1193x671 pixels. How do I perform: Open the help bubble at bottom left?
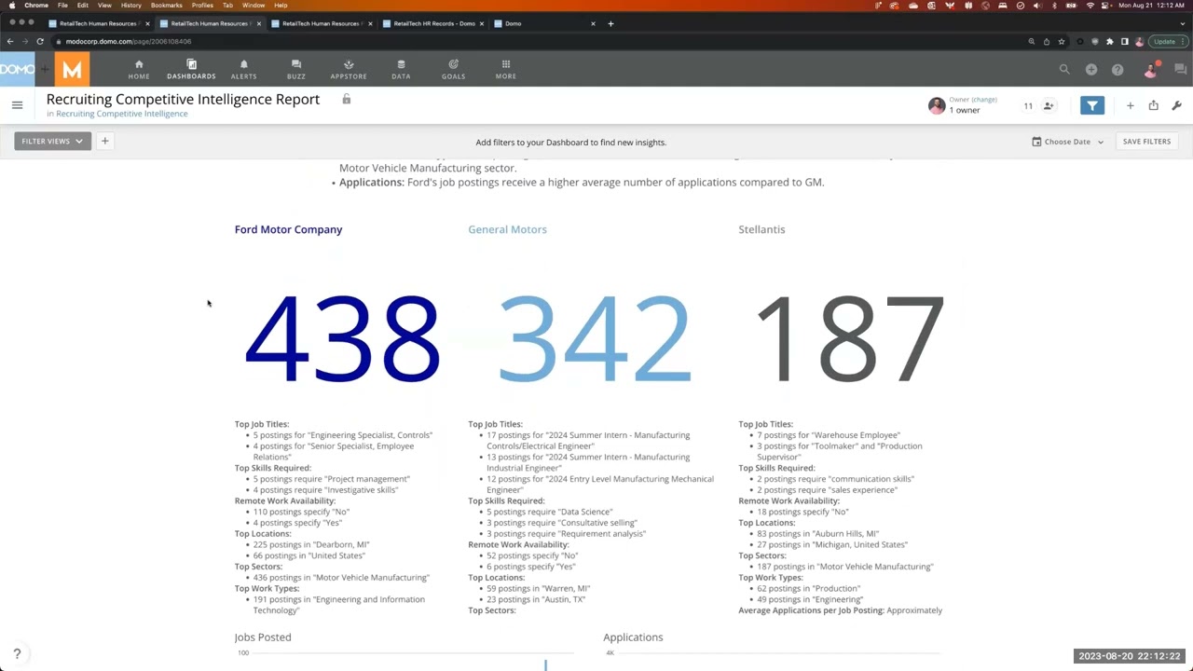point(17,654)
